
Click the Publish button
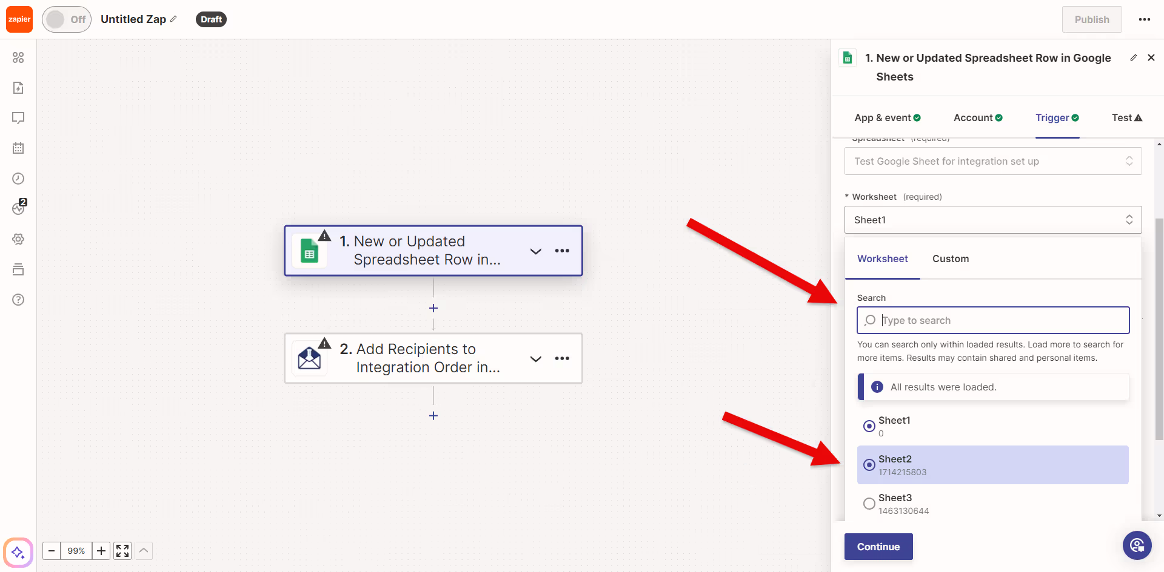click(x=1092, y=19)
